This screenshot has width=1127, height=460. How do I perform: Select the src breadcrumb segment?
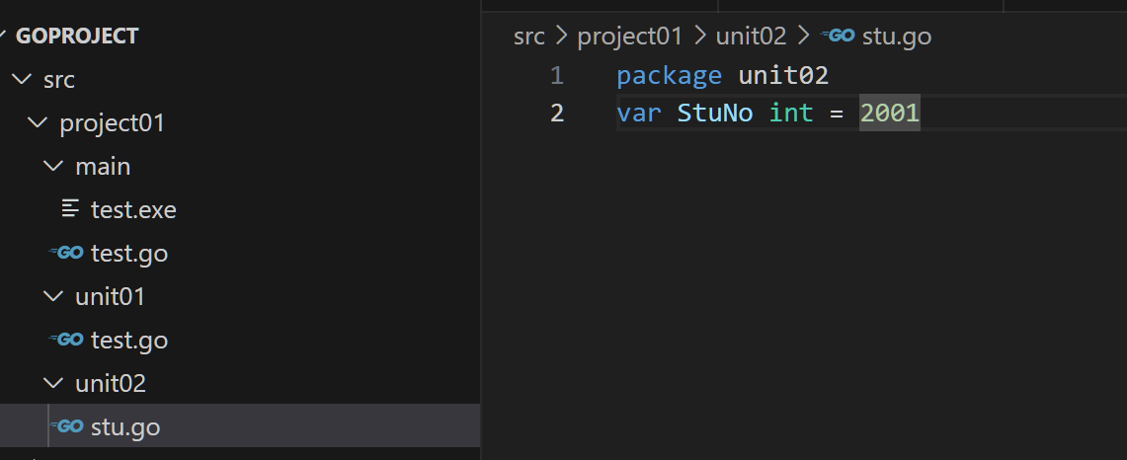point(529,37)
